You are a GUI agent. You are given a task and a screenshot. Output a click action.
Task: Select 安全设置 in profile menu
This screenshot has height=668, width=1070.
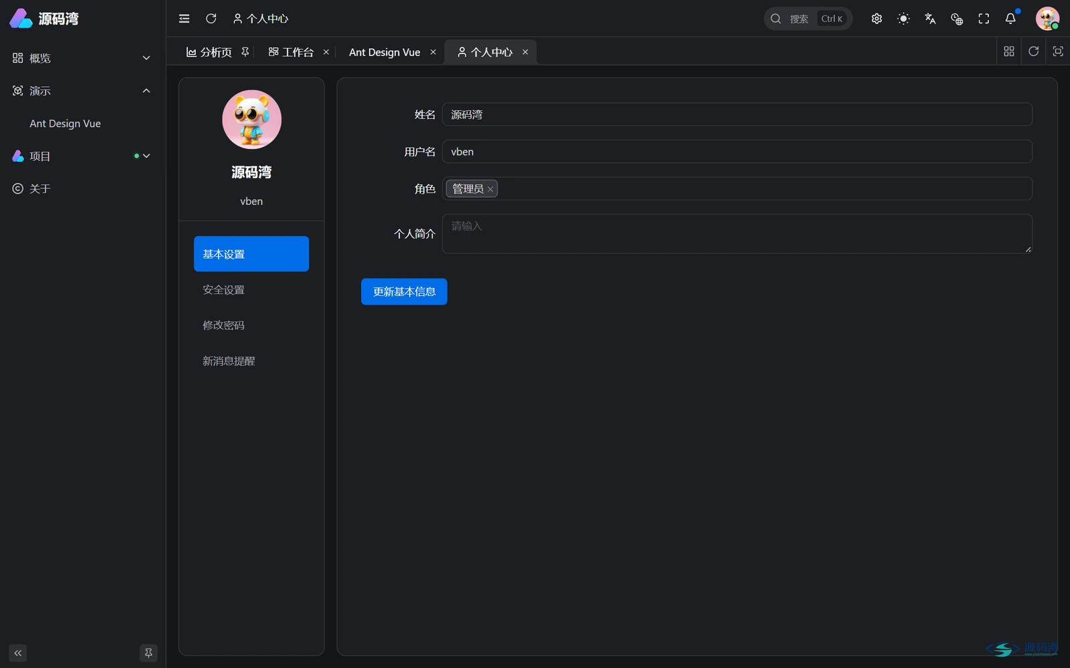tap(251, 290)
